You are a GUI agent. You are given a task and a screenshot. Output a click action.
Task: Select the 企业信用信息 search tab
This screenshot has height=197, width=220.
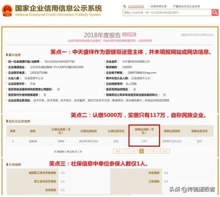[x=136, y=6]
